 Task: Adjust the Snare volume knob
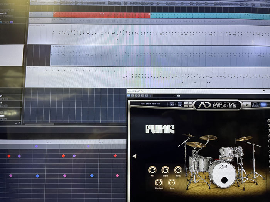click(x=165, y=170)
